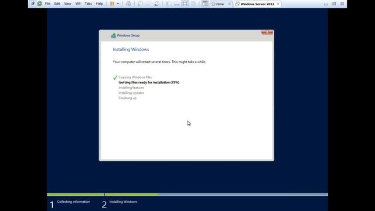The image size is (375, 211).
Task: Click the console view toolbar icon
Action: click(205, 4)
